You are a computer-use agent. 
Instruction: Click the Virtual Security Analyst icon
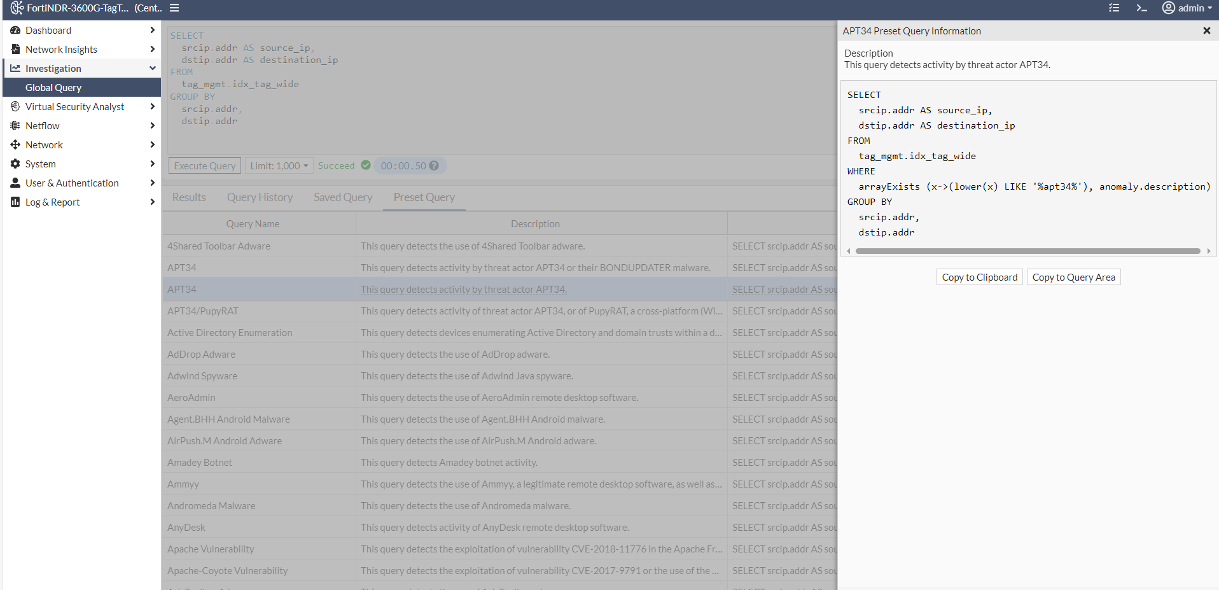(15, 106)
